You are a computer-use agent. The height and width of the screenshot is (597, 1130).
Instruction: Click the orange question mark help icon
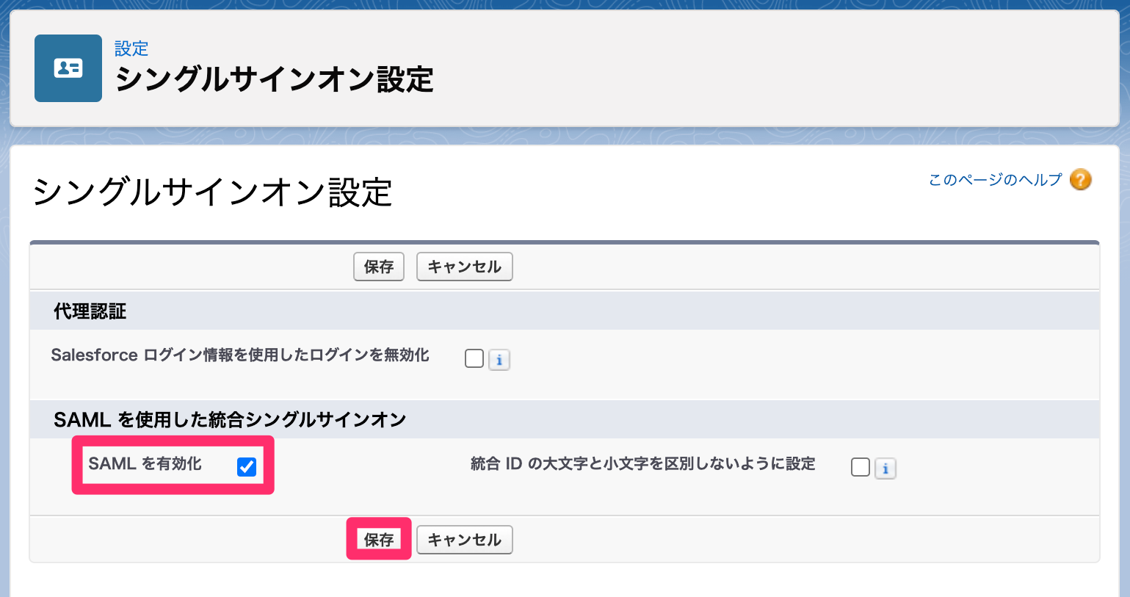1080,179
